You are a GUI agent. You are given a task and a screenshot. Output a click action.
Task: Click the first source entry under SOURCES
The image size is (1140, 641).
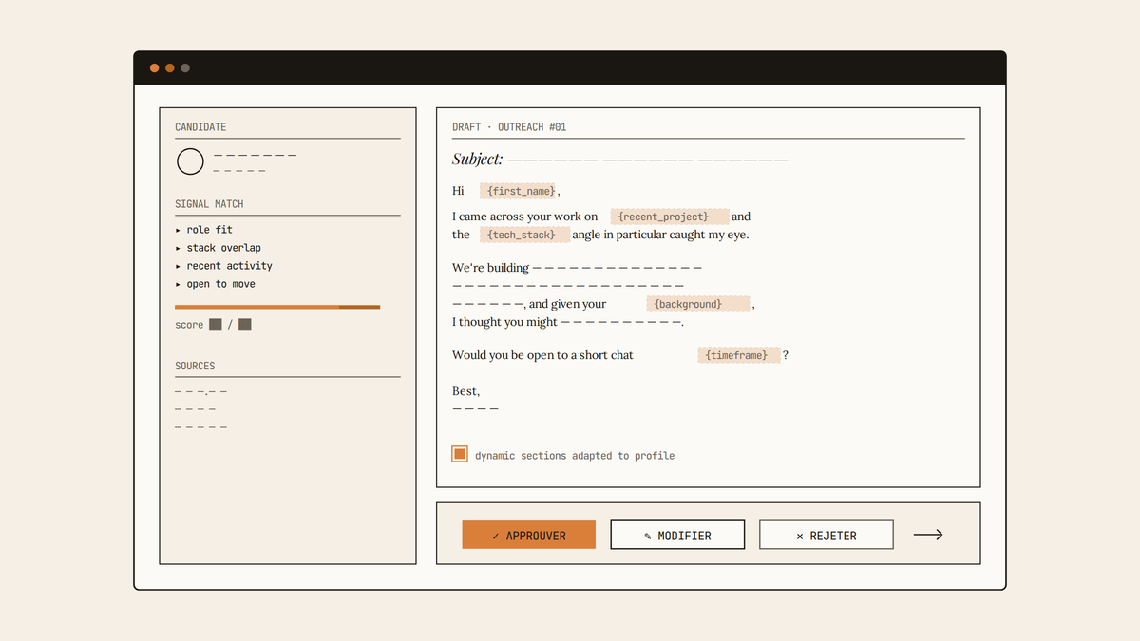200,391
